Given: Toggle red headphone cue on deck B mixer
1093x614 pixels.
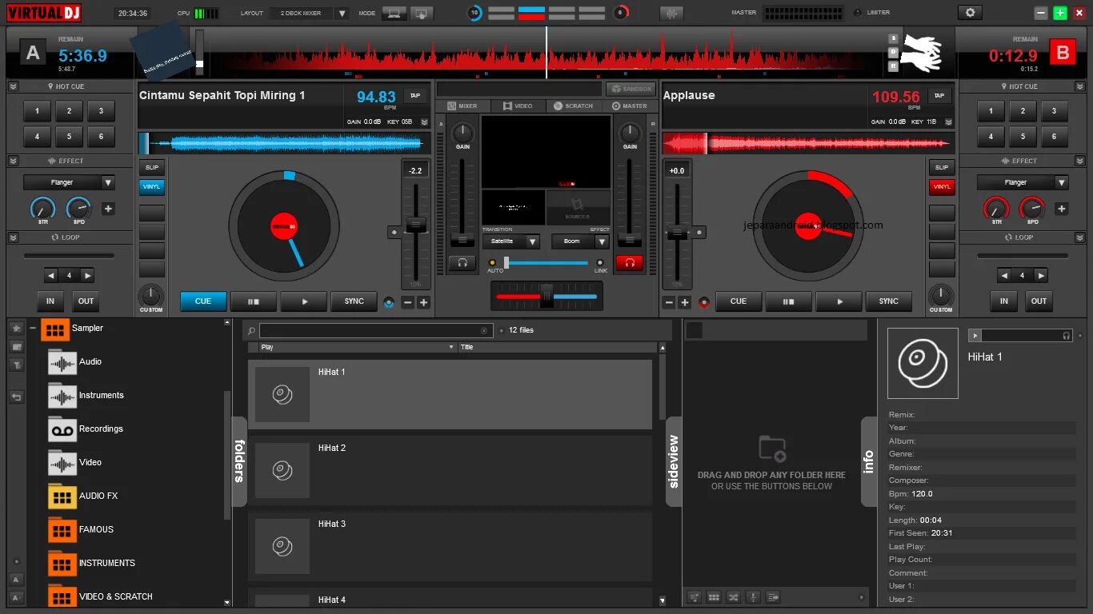Looking at the screenshot, I should coord(630,263).
